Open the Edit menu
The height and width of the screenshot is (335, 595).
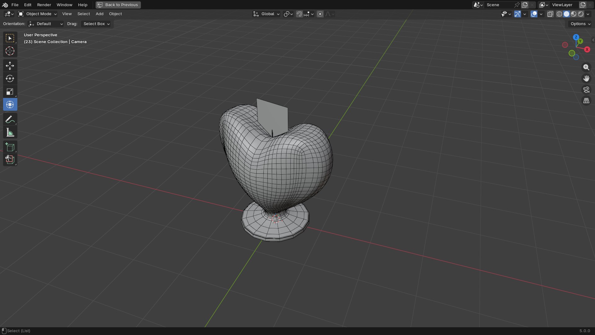tap(28, 5)
